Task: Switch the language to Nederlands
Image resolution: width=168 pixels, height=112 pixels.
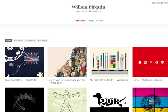Action: point(157,3)
